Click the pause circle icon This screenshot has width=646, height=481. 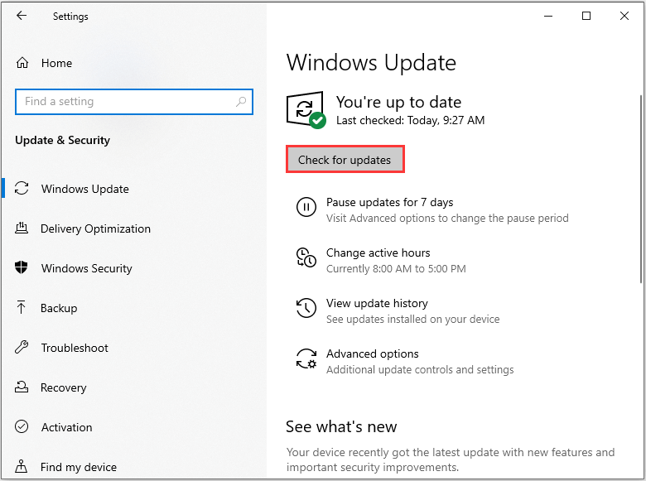pyautogui.click(x=306, y=207)
